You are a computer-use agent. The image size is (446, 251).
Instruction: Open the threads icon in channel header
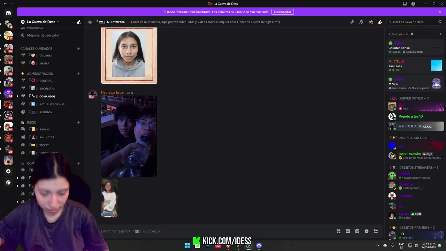pos(352,22)
